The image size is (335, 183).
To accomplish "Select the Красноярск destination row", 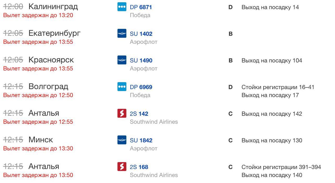I will (167, 64).
